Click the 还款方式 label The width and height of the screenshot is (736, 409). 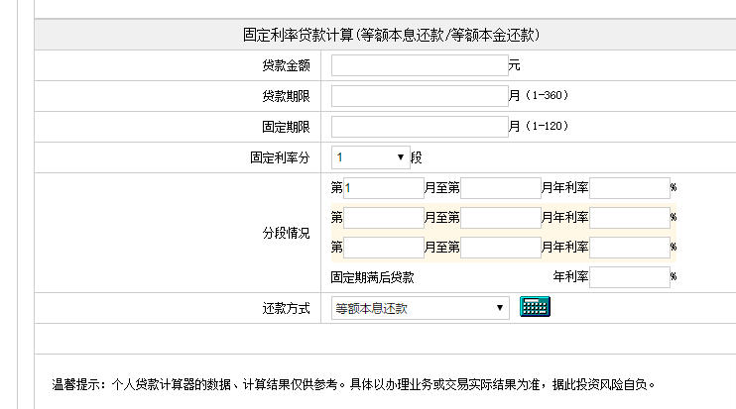pos(286,308)
